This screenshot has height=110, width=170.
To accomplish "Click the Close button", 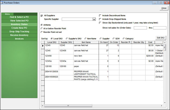I will (164, 8).
